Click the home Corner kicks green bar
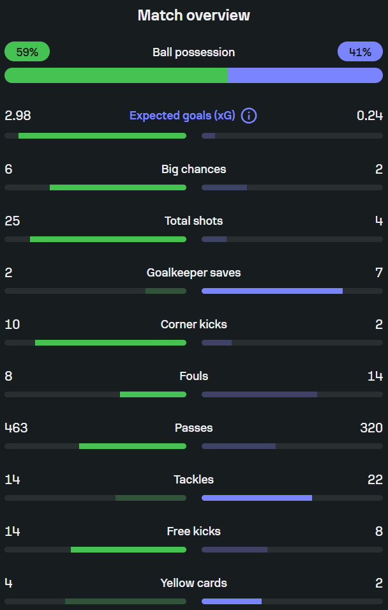This screenshot has width=388, height=610. [x=111, y=343]
